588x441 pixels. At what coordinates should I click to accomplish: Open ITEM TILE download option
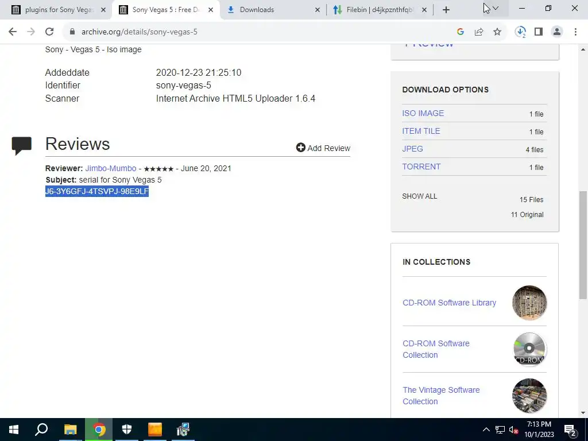click(x=421, y=131)
